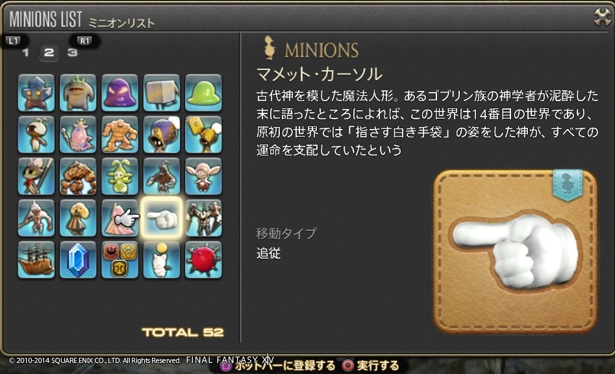Viewport: 615px width, 374px height.
Task: Switch to minion list page 1
Action: [26, 53]
